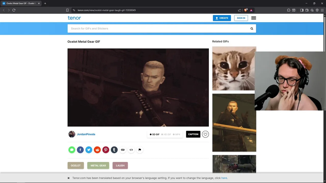Go back in browser history
The image size is (326, 183).
4,10
